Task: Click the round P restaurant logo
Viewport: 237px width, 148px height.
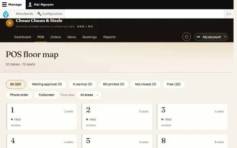Action: pyautogui.click(x=10, y=23)
